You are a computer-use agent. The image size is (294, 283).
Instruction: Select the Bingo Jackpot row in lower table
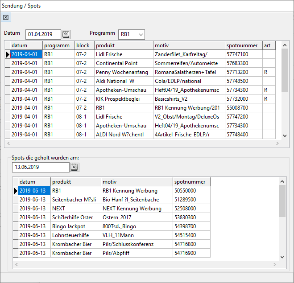[x=68, y=226]
